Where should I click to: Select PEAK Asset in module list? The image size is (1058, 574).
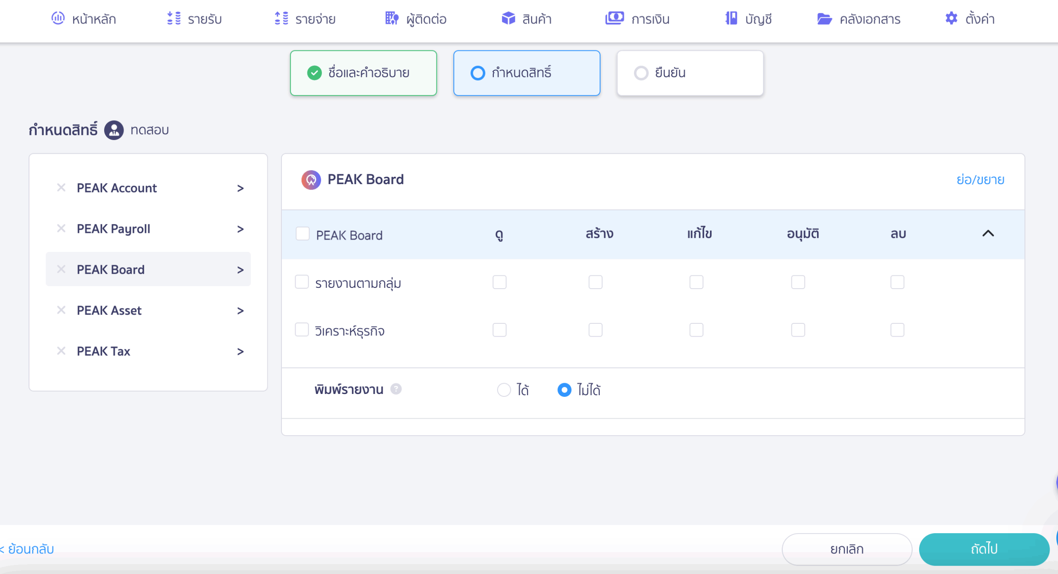click(148, 310)
